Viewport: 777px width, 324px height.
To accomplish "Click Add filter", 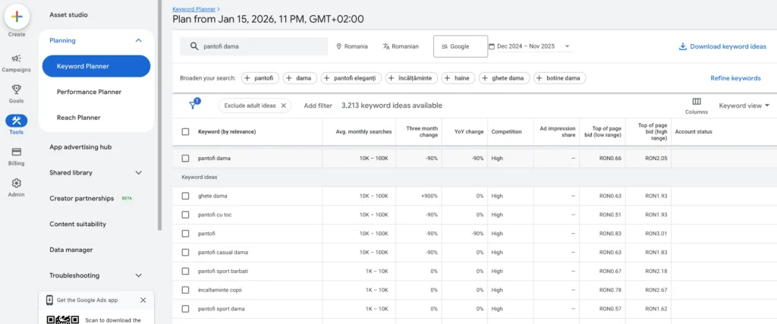I will (318, 105).
